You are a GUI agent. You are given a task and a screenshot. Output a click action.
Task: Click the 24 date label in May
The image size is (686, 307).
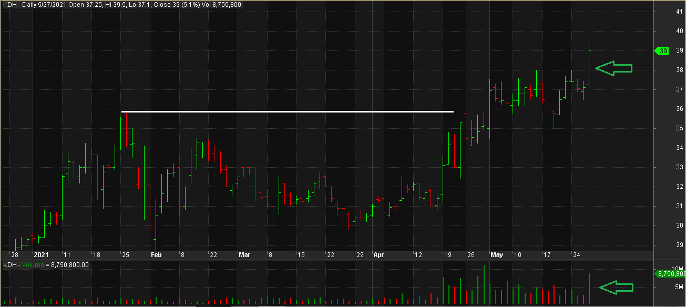pos(576,255)
